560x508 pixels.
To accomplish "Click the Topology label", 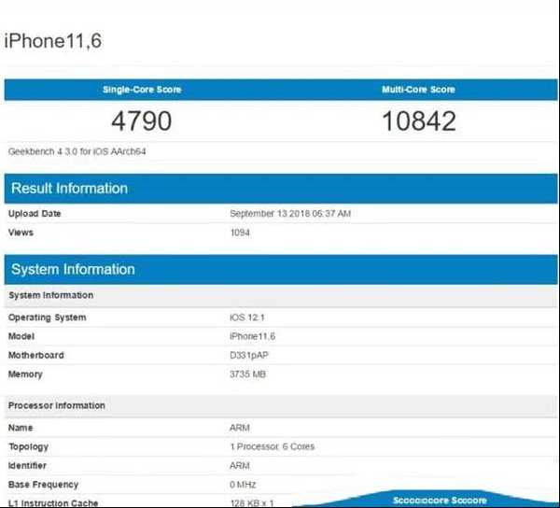I will pyautogui.click(x=28, y=447).
